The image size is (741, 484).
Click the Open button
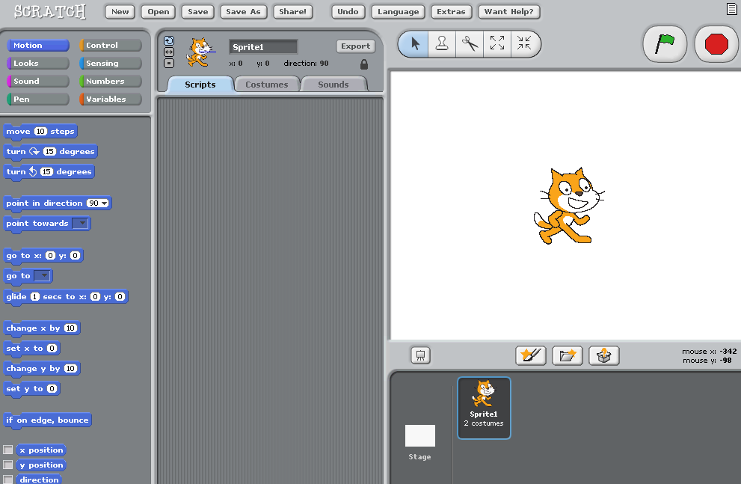(159, 12)
